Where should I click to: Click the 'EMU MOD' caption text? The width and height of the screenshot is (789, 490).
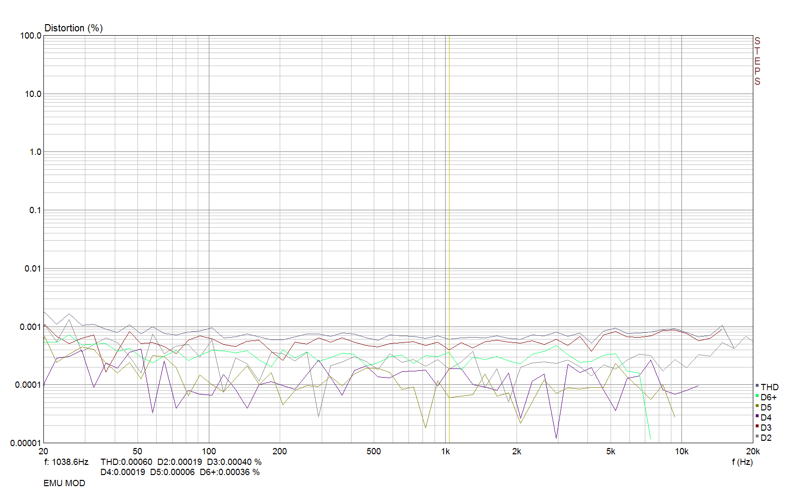[x=65, y=483]
